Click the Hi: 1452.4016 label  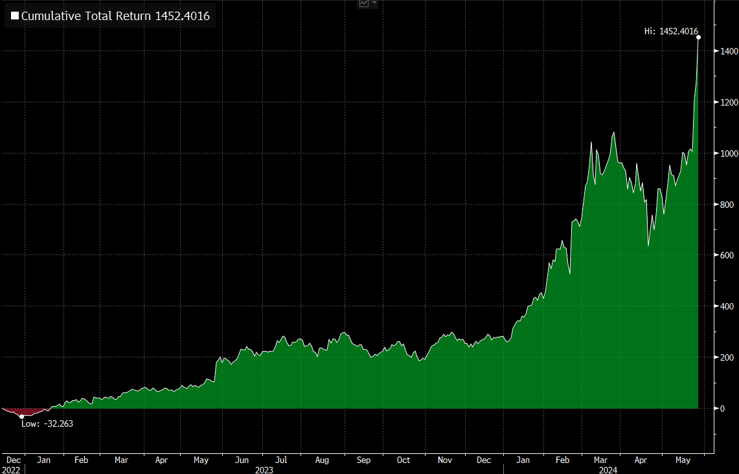pyautogui.click(x=671, y=31)
